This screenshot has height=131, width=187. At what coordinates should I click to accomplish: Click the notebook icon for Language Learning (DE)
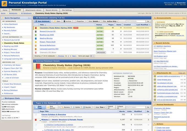tap(36, 49)
